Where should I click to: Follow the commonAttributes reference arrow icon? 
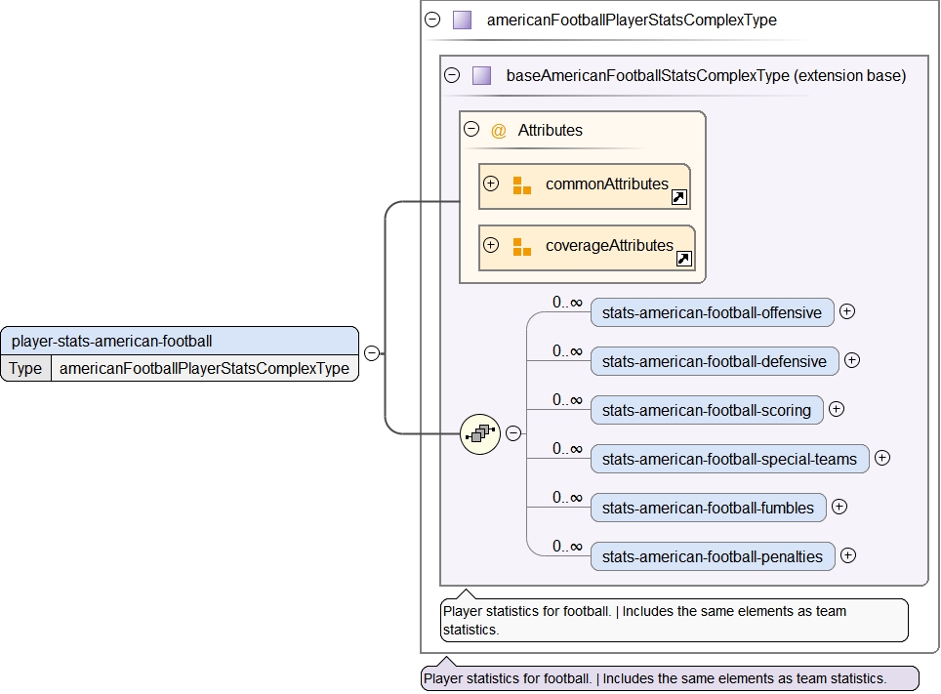pos(679,197)
